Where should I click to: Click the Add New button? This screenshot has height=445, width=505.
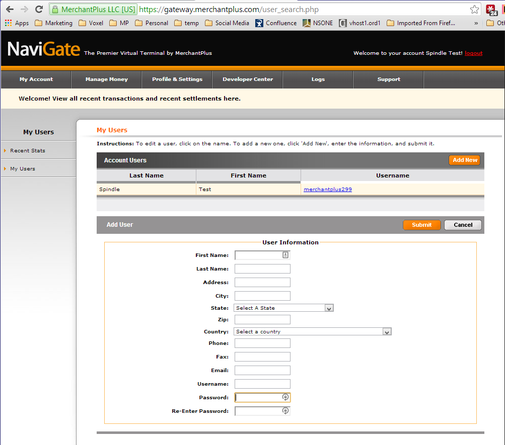coord(465,160)
